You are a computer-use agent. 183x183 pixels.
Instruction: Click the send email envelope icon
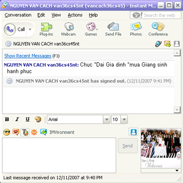click(168, 44)
